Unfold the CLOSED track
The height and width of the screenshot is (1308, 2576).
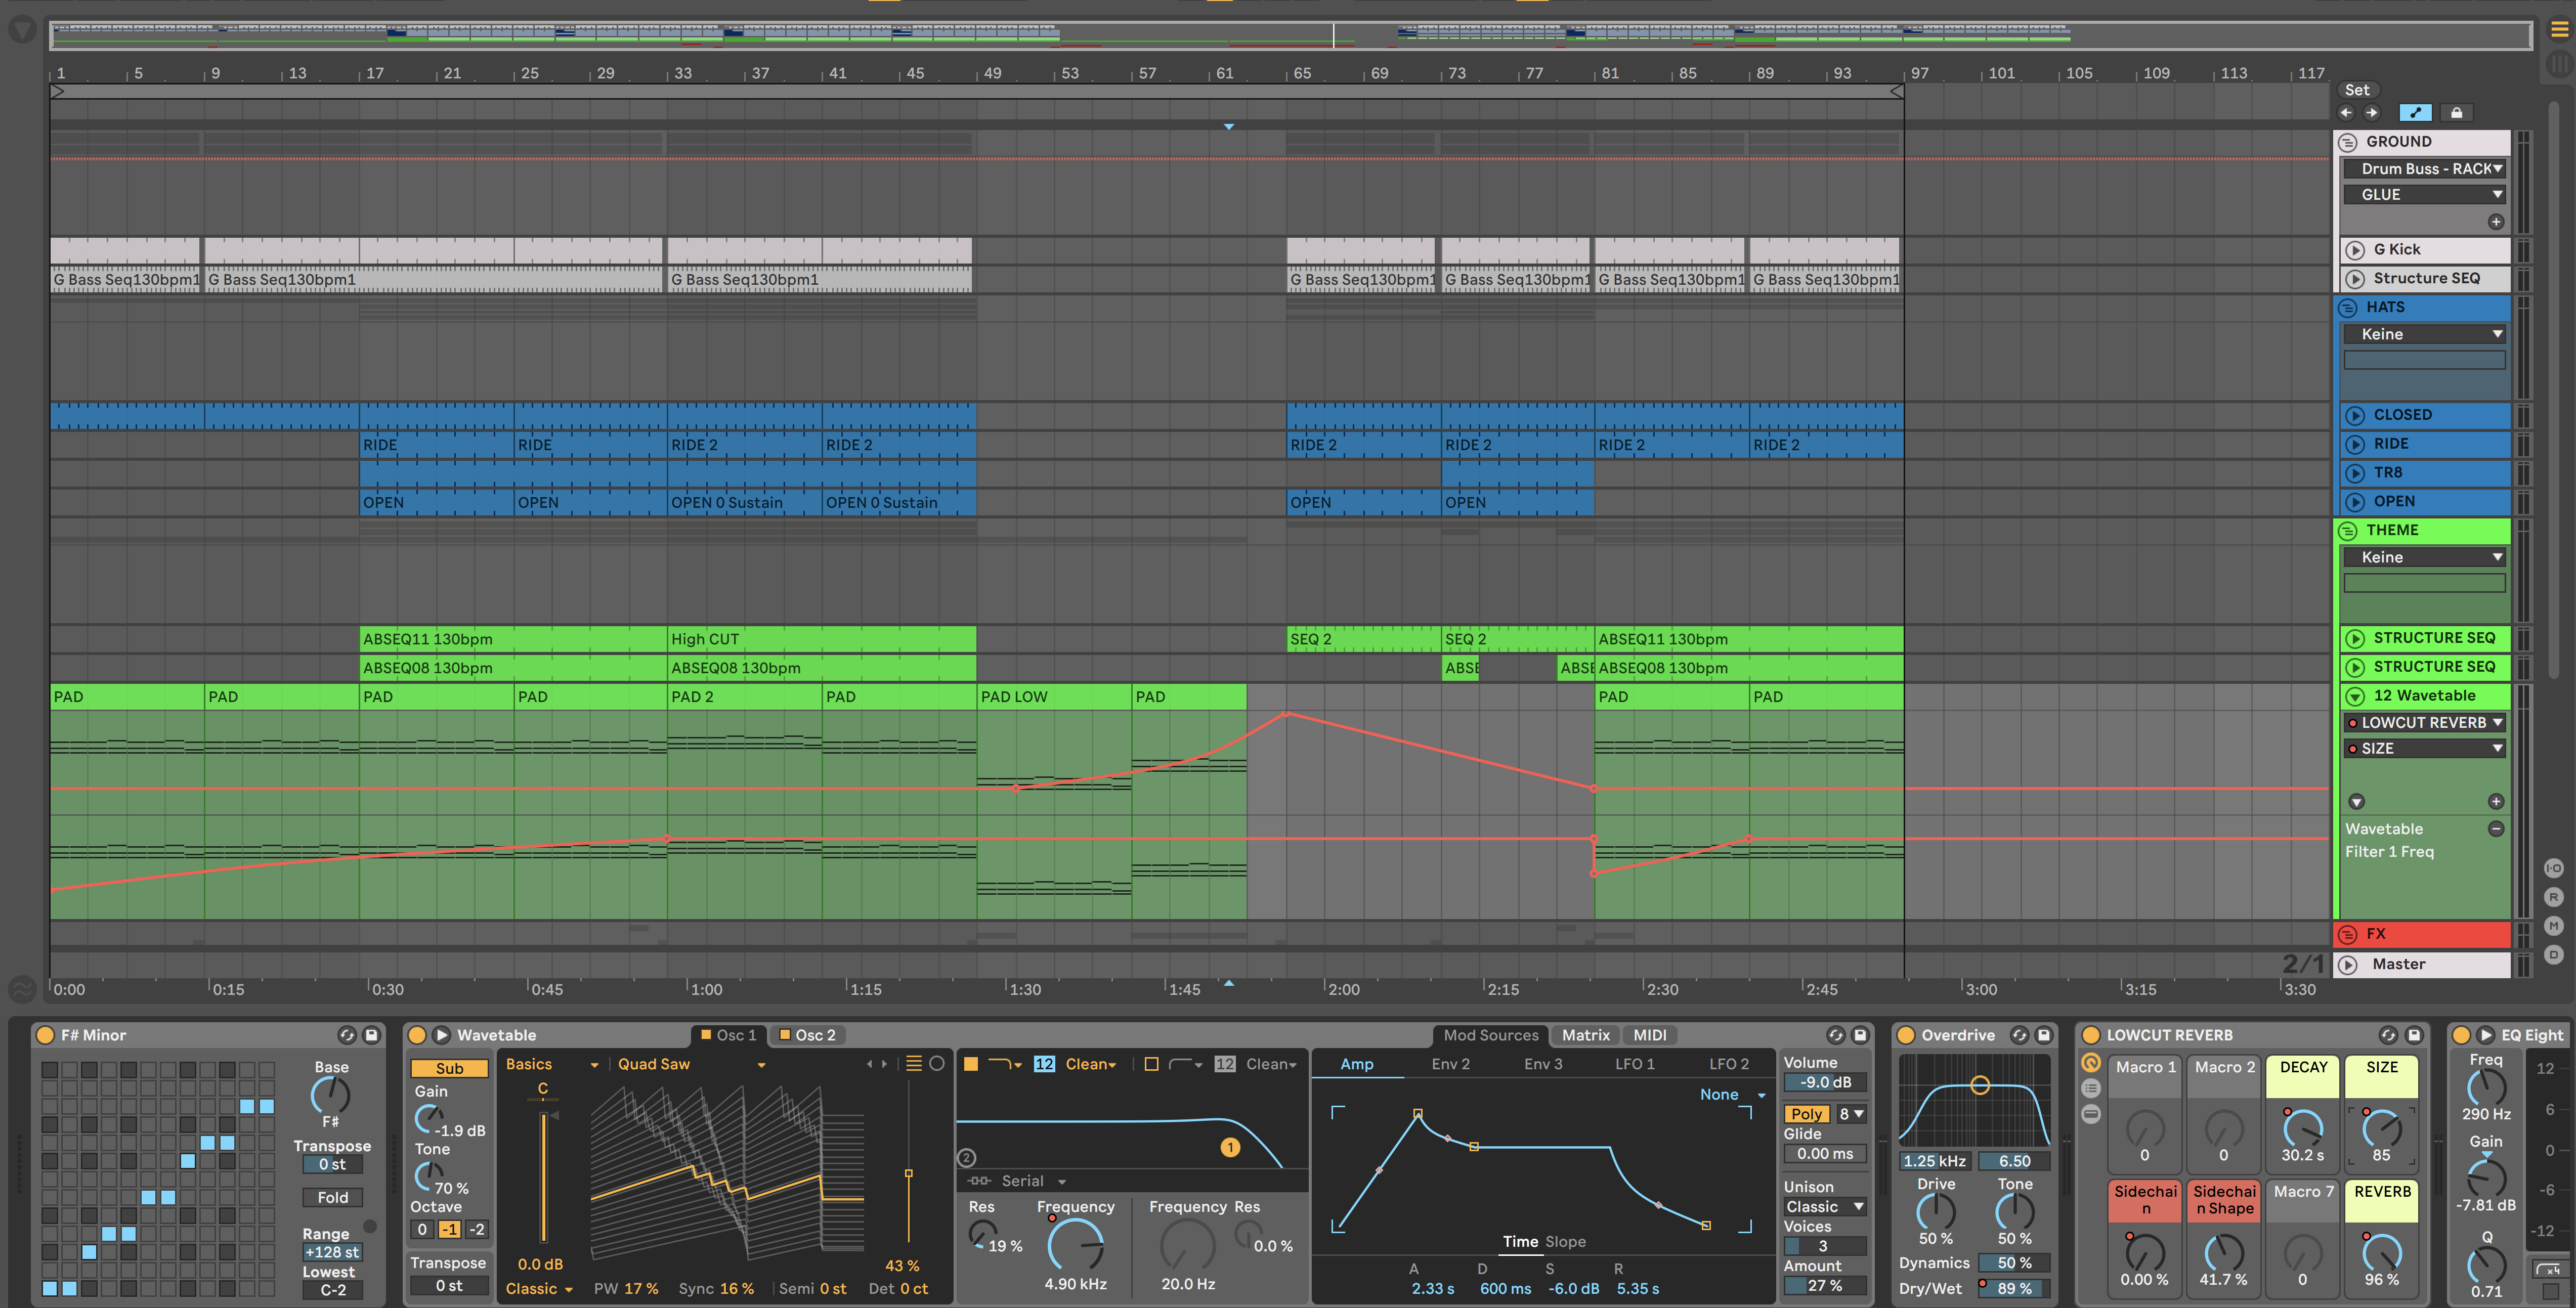click(2355, 415)
